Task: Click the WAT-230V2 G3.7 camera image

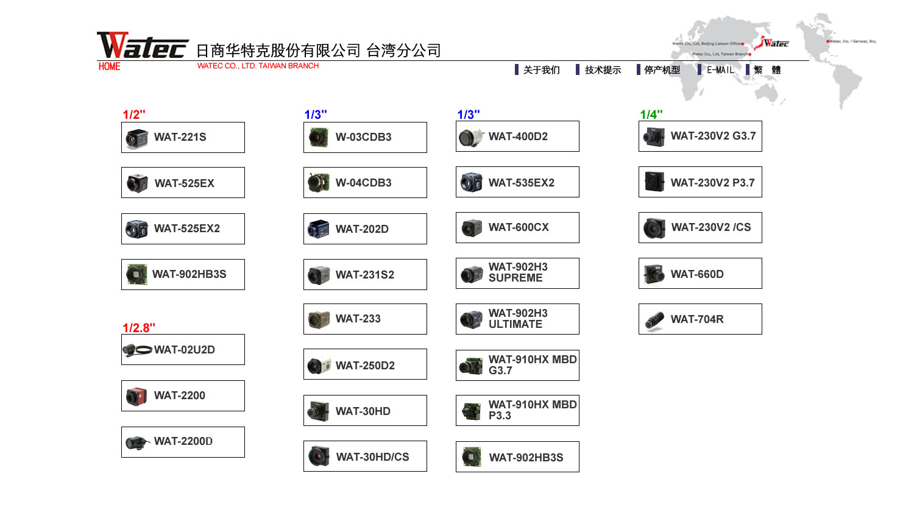Action: [654, 137]
